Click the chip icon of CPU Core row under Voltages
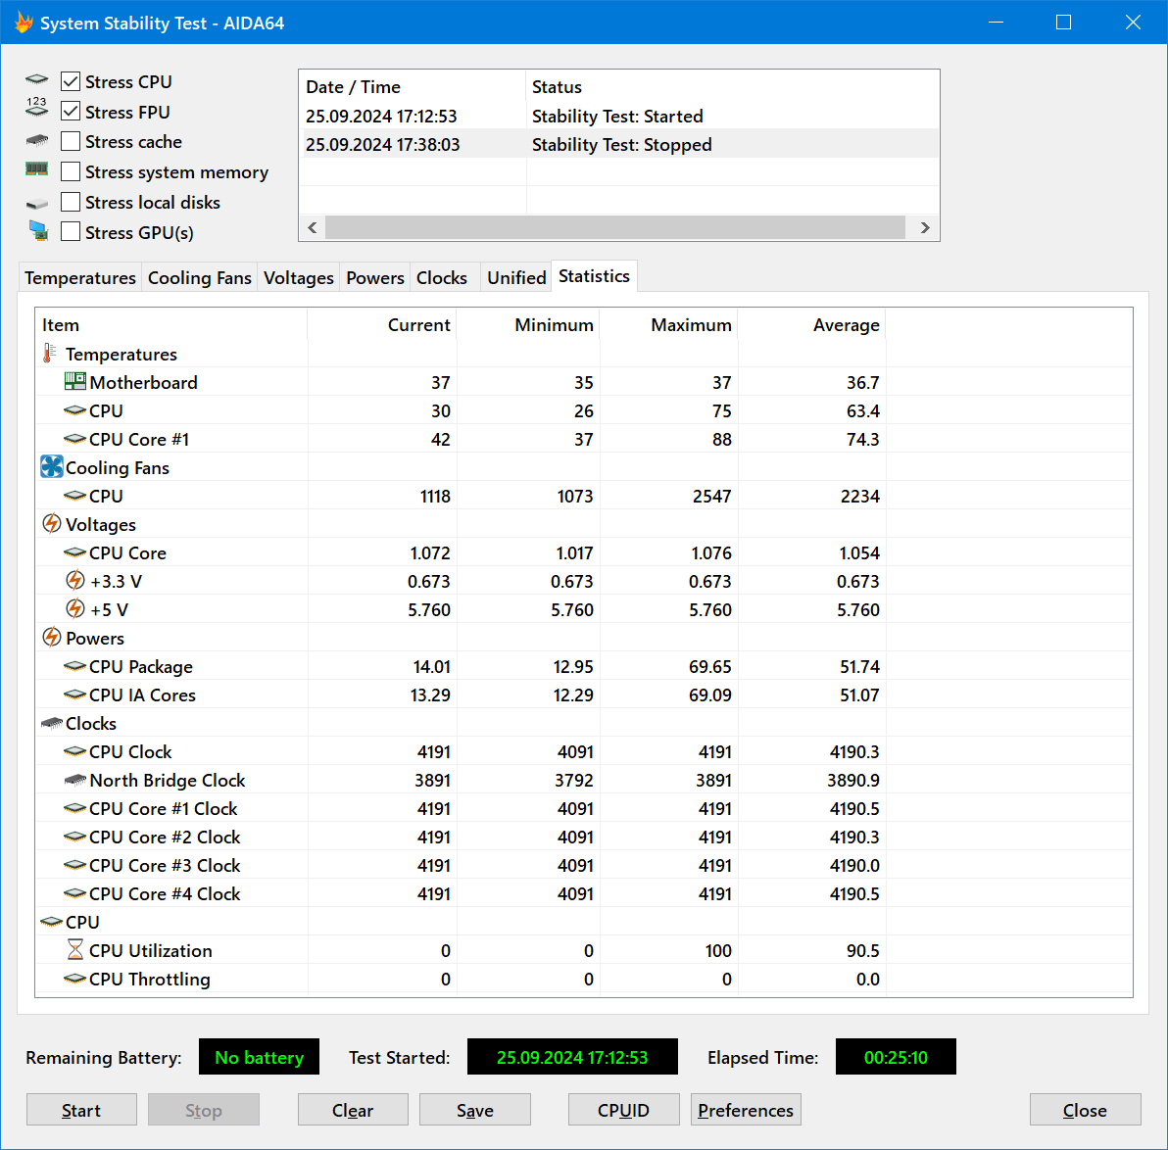The image size is (1168, 1150). 74,551
